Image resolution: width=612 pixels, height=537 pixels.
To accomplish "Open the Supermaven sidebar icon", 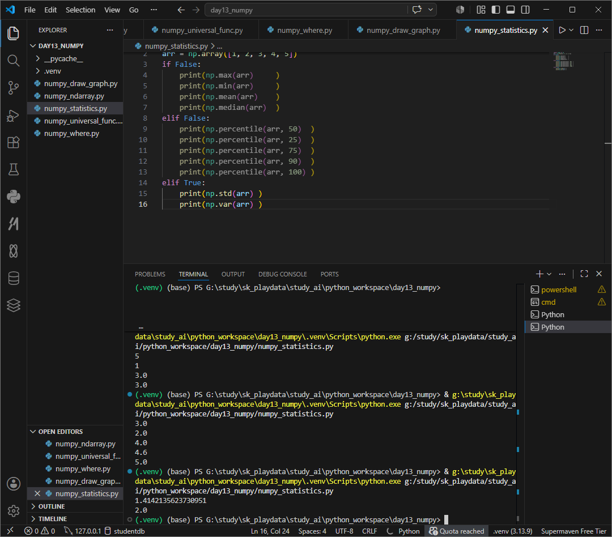I will click(x=13, y=224).
